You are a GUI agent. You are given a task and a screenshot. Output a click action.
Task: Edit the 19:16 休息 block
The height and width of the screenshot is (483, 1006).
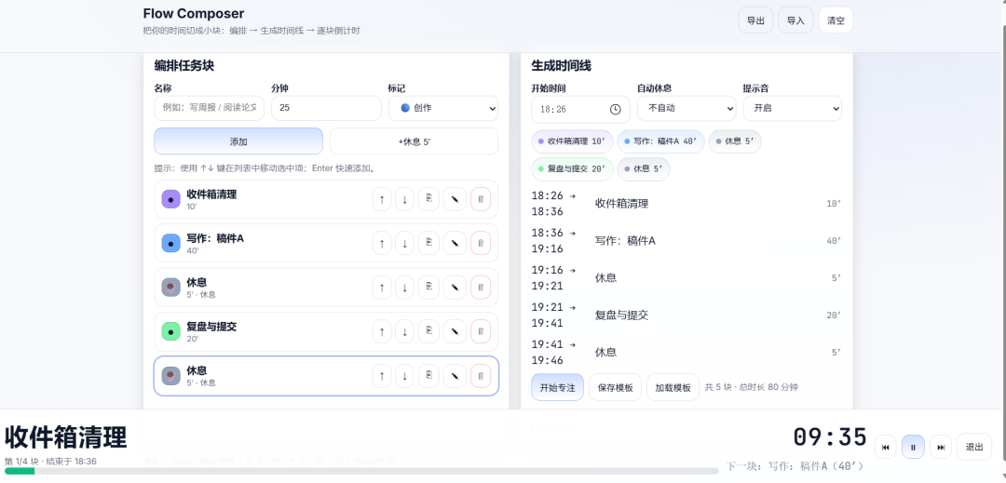point(455,288)
